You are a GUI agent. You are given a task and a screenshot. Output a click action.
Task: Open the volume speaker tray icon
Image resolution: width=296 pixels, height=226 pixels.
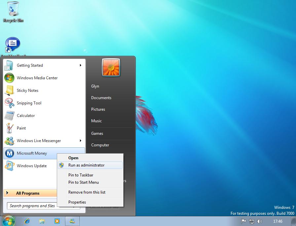point(260,221)
